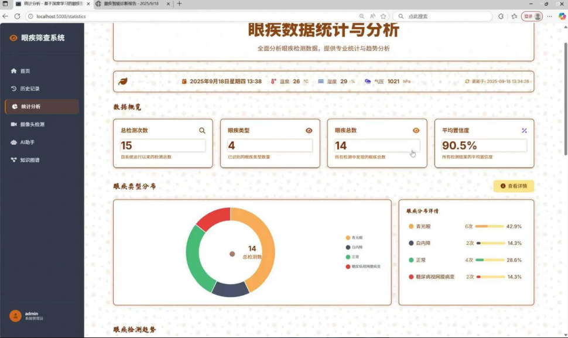
Task: Click the magnifier icon on 总检测次数 card
Action: pyautogui.click(x=202, y=131)
